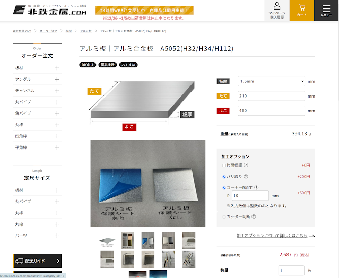This screenshot has width=339, height=278.
Task: Go to アルミ板 breadcrumb
Action: [86, 31]
